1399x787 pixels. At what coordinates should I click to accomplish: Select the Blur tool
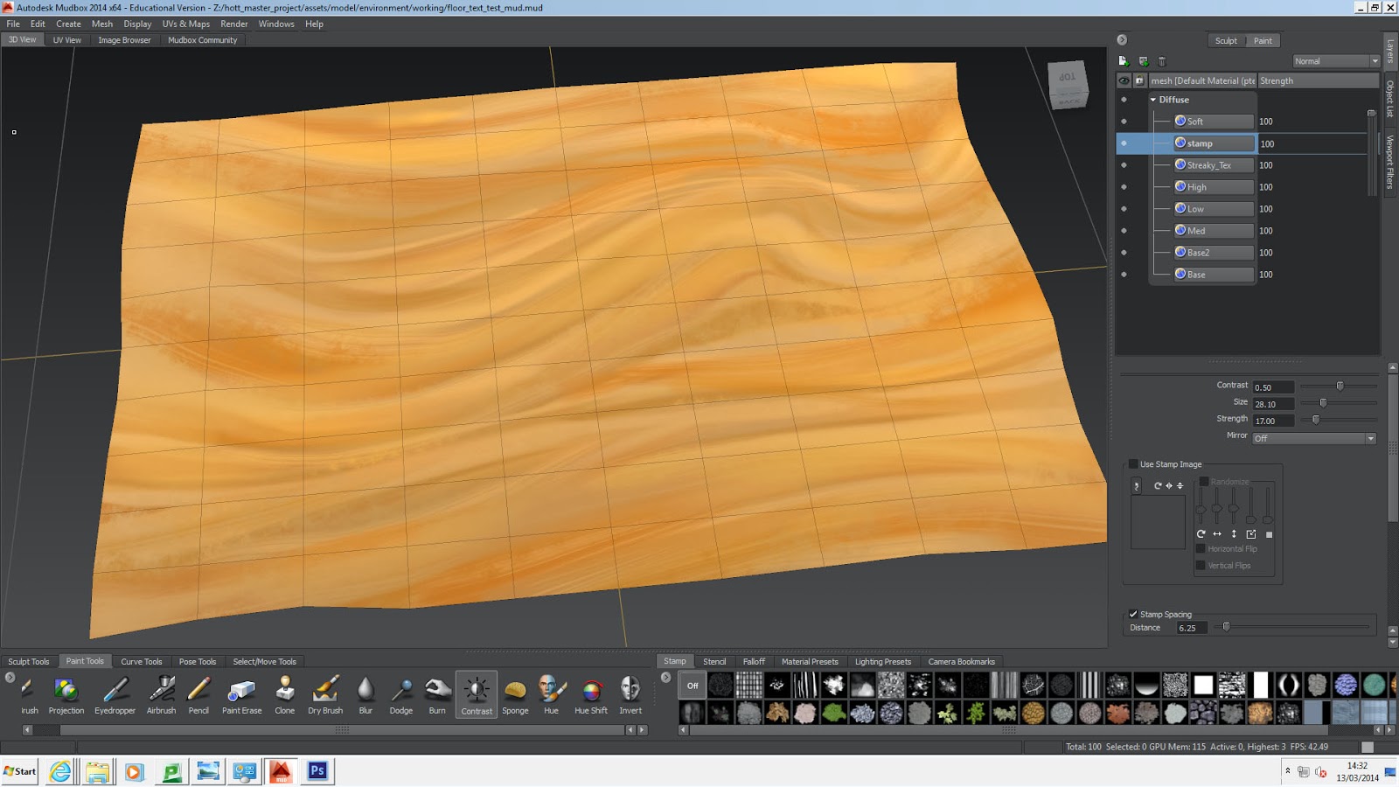(x=365, y=695)
